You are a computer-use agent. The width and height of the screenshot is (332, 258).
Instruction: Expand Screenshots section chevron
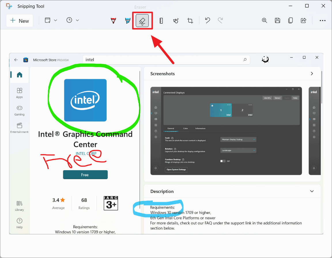pos(312,74)
